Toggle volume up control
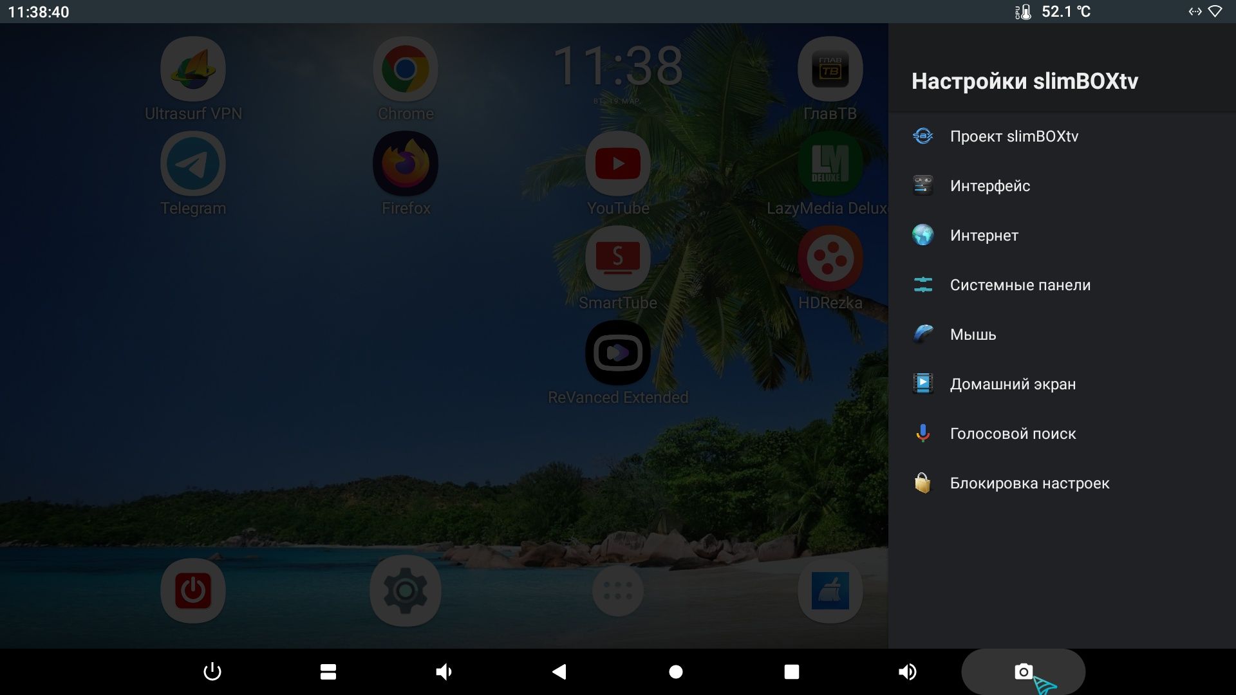The height and width of the screenshot is (695, 1236). [906, 671]
